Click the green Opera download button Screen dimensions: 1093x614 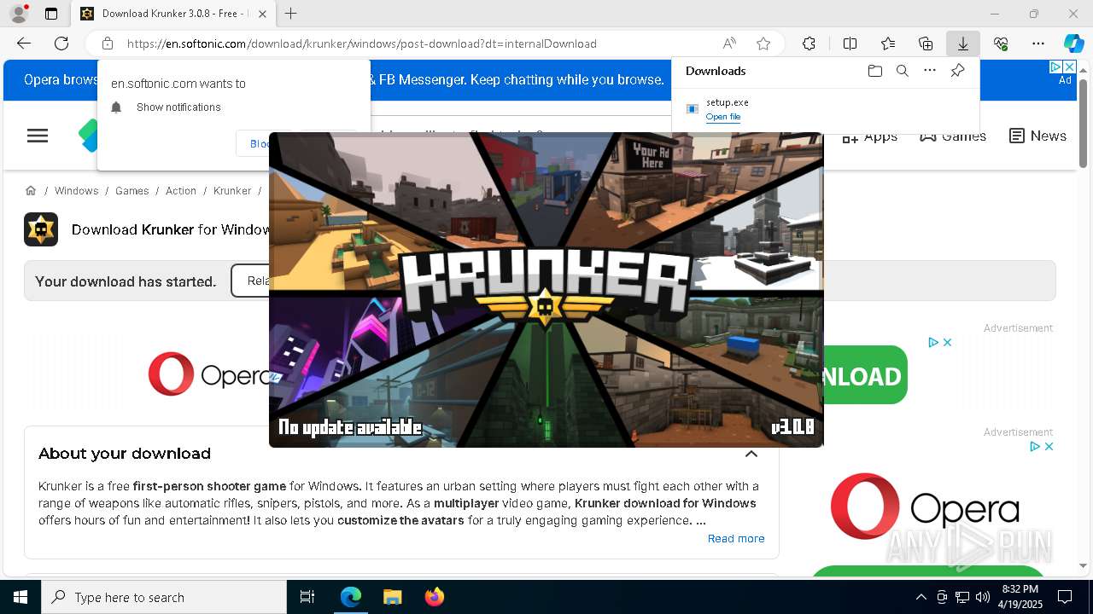click(865, 375)
